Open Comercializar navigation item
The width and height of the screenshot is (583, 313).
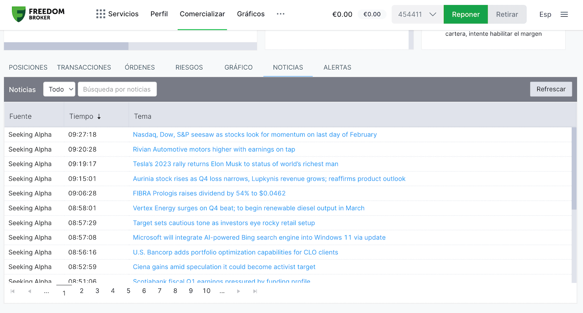click(x=202, y=14)
